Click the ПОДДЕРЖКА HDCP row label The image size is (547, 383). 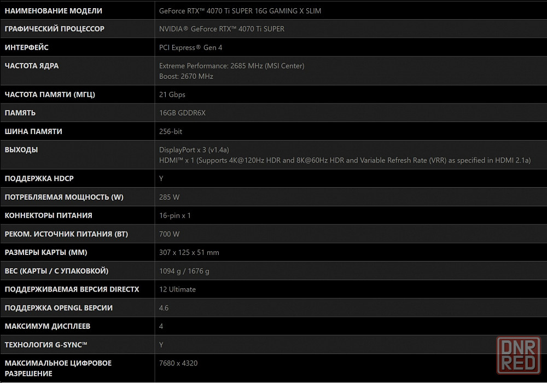pyautogui.click(x=39, y=178)
